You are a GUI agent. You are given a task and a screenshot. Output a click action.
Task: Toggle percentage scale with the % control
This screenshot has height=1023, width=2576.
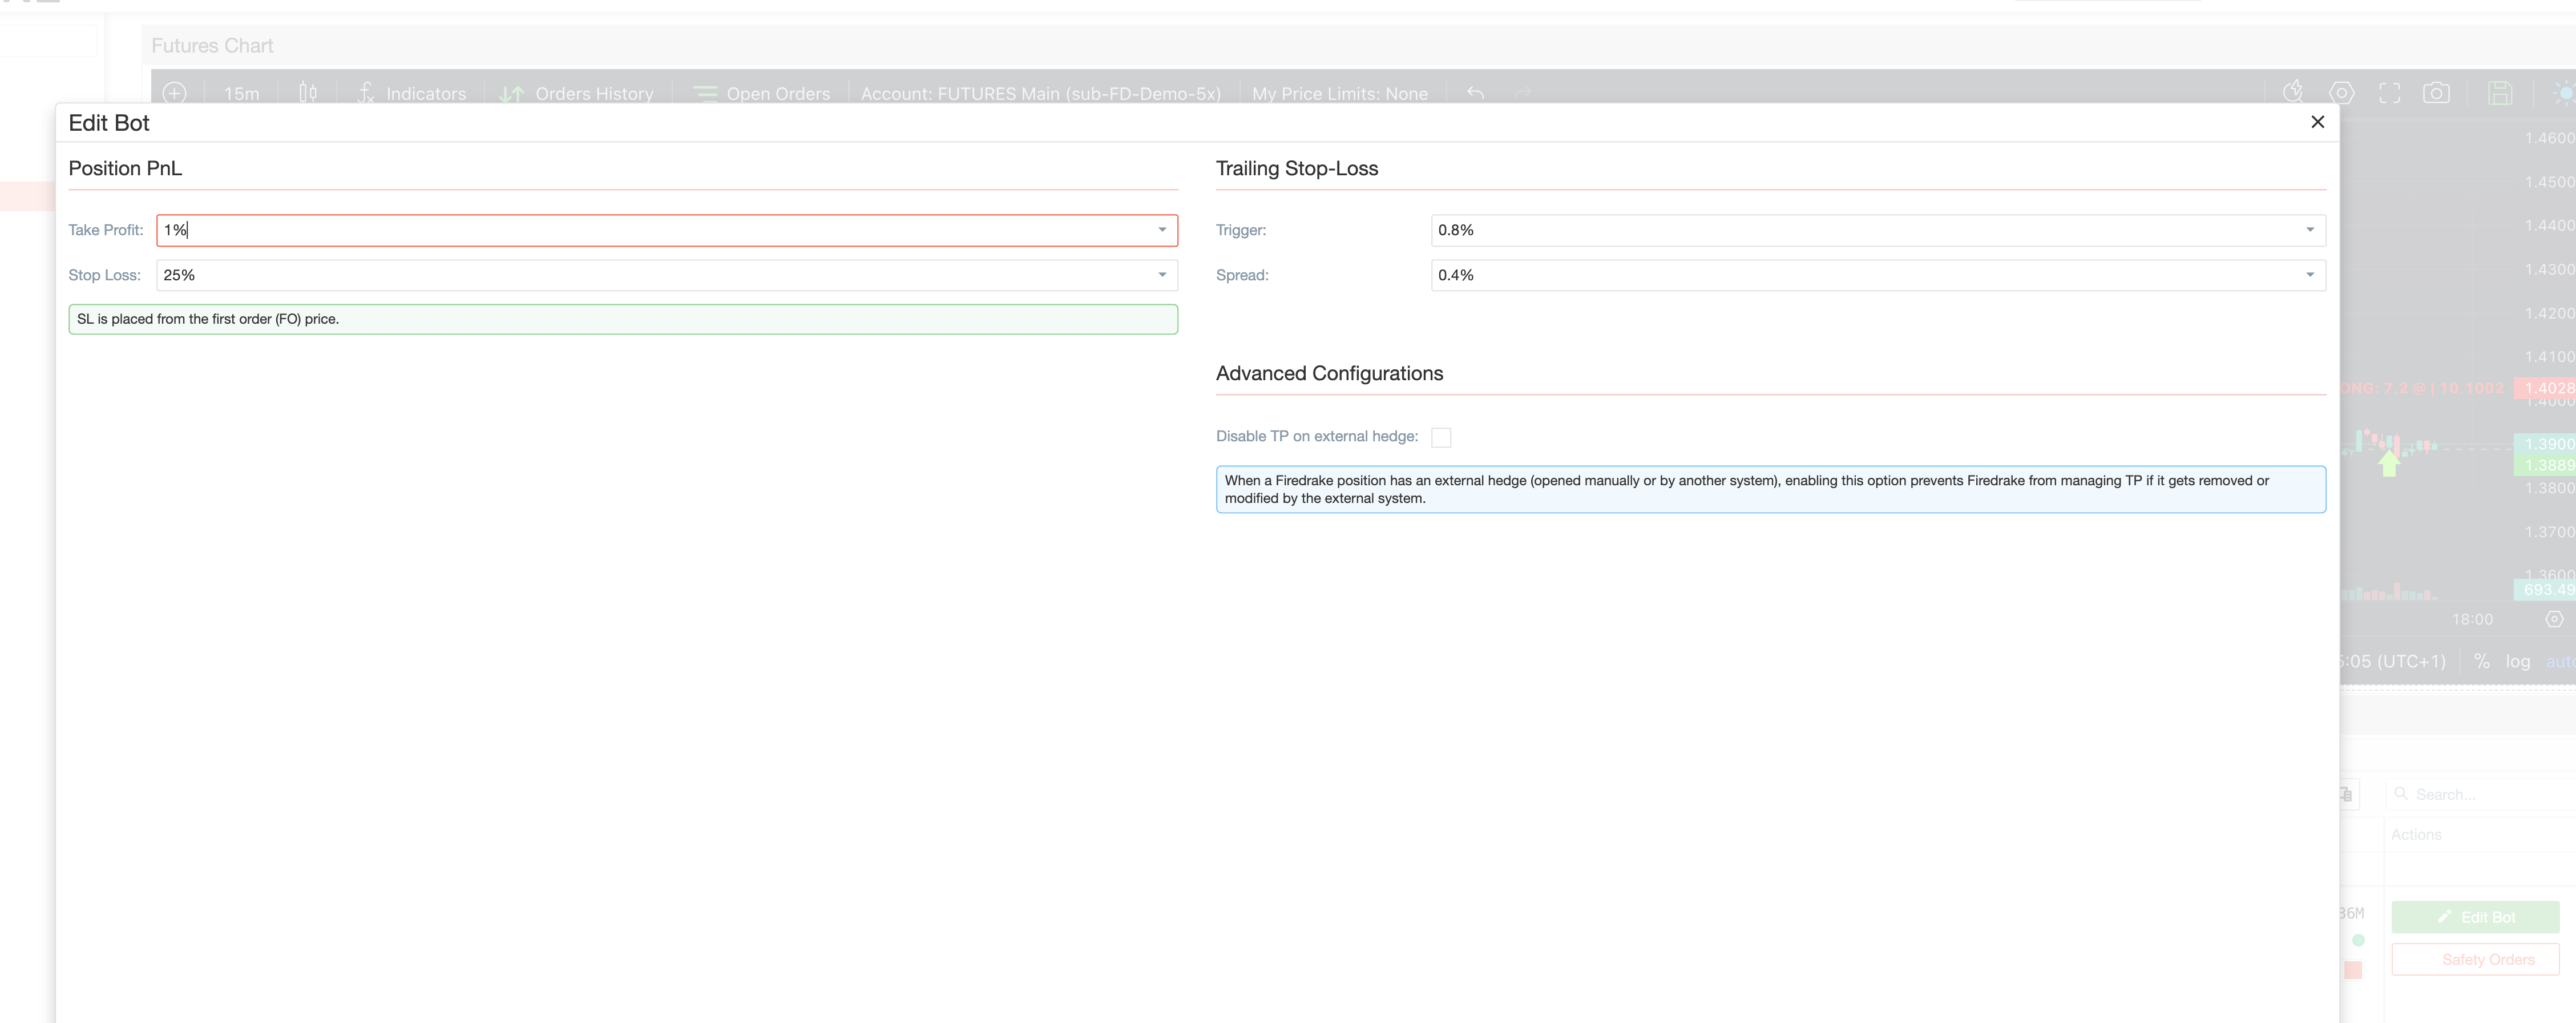pos(2482,661)
